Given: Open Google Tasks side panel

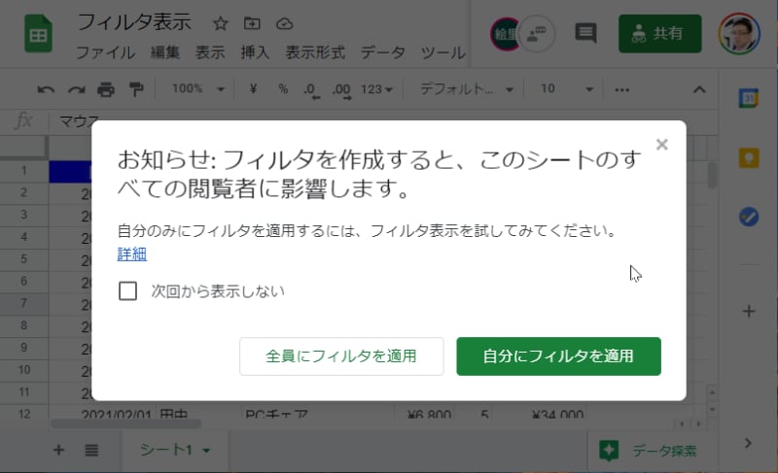Looking at the screenshot, I should pos(748,217).
